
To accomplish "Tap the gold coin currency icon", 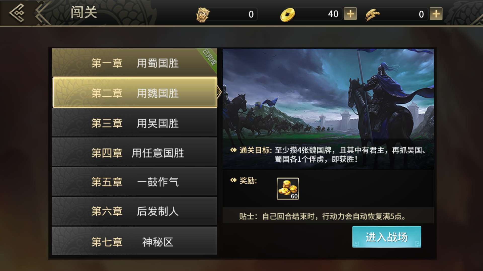I will pos(288,15).
